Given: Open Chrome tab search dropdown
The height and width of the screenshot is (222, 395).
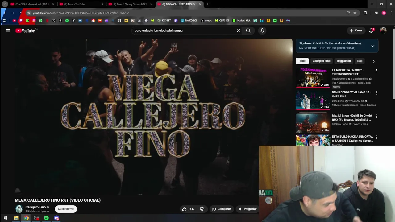Looking at the screenshot, I should [5, 4].
